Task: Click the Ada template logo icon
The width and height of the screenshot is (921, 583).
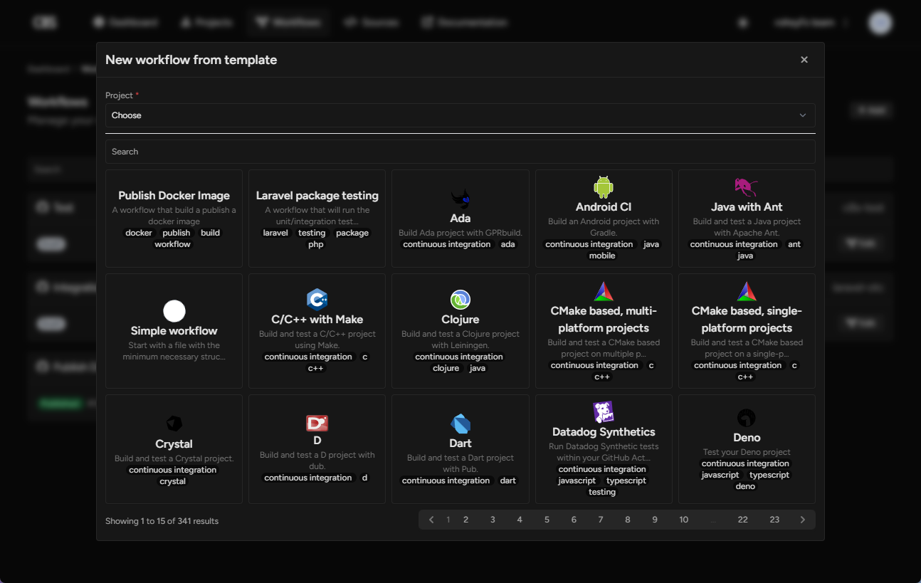Action: tap(460, 198)
